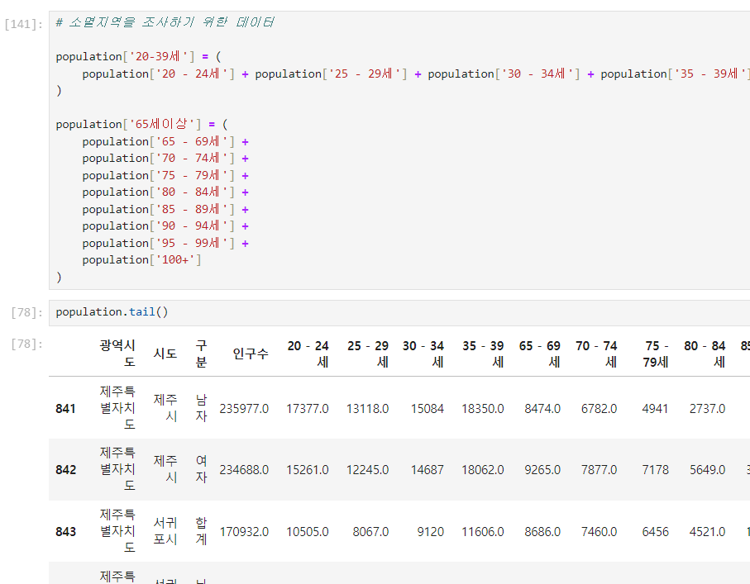Click cell value 2737.0
The image size is (750, 584).
[x=708, y=409]
